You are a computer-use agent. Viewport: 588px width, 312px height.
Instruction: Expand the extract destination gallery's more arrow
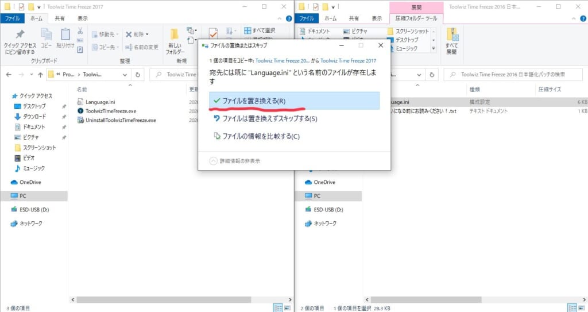(434, 48)
